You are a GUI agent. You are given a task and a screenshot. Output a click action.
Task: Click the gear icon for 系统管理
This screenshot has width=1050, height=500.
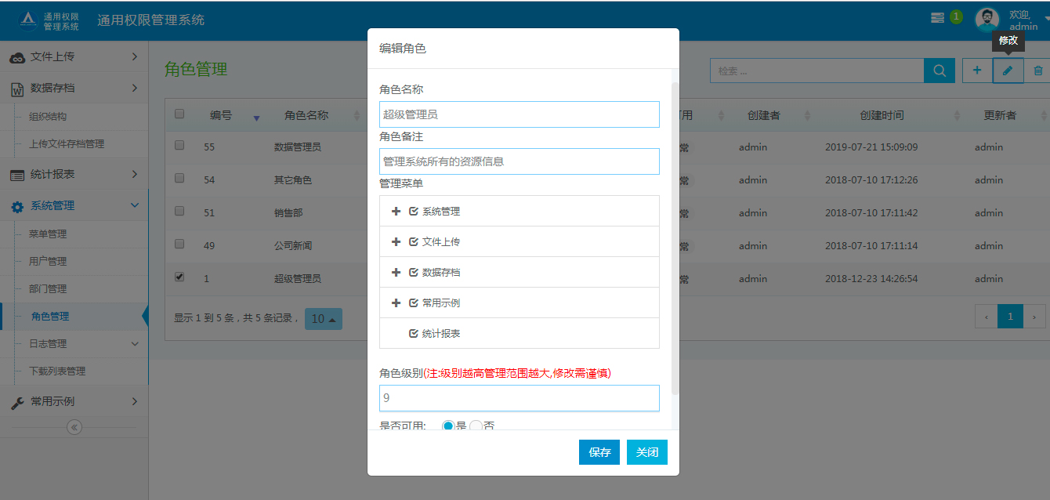(17, 206)
